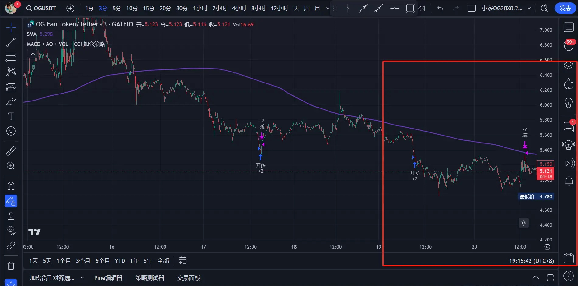Open alerts panel with 99+ badge
The width and height of the screenshot is (578, 286).
point(569,45)
